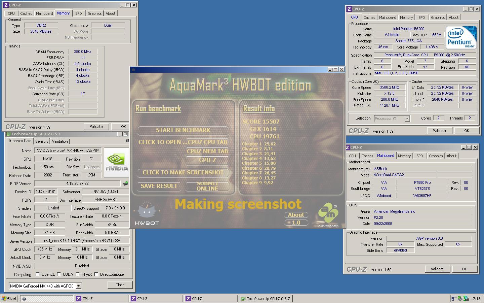Click the HWBOT robot logo in AquaMark
Screen dimensions: 484x303
coord(147,213)
